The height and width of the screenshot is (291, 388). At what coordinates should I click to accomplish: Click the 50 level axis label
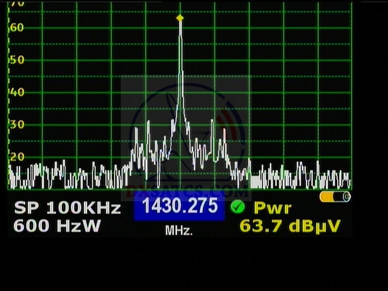(16, 60)
